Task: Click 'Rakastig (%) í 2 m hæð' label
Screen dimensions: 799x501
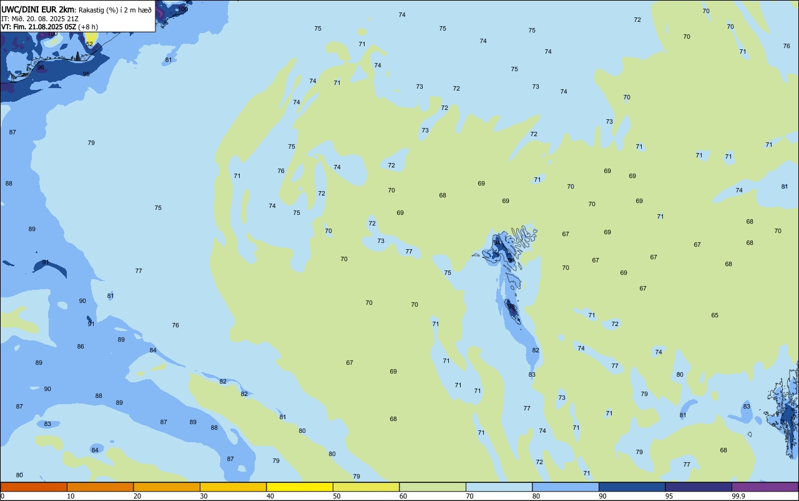Action: 115,10
